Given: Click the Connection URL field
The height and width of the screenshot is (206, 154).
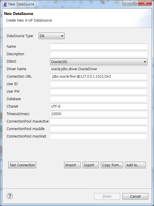Looking at the screenshot, I should [99, 77].
